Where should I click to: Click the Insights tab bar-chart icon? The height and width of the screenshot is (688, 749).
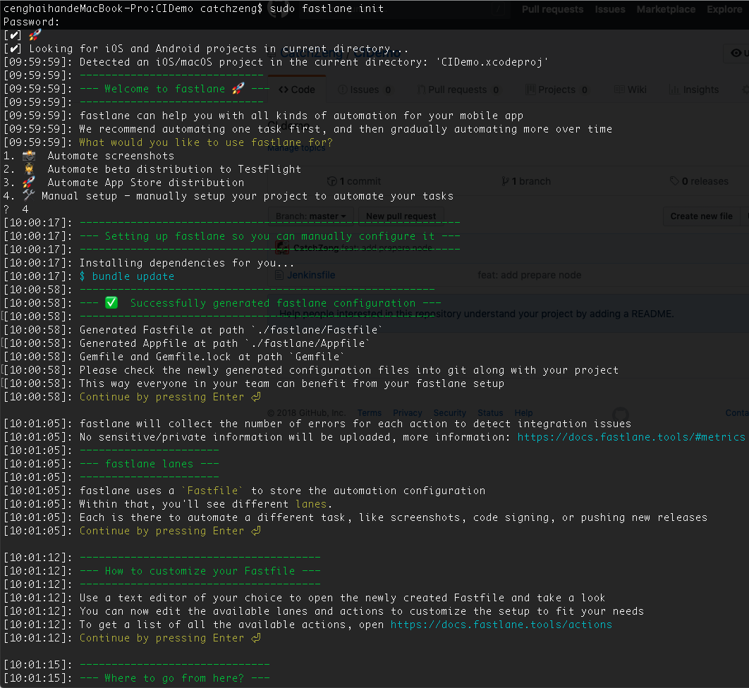click(x=674, y=90)
